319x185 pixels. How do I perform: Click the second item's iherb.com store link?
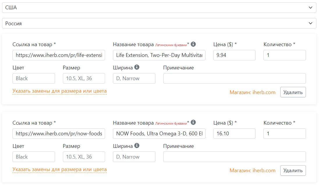pos(252,170)
